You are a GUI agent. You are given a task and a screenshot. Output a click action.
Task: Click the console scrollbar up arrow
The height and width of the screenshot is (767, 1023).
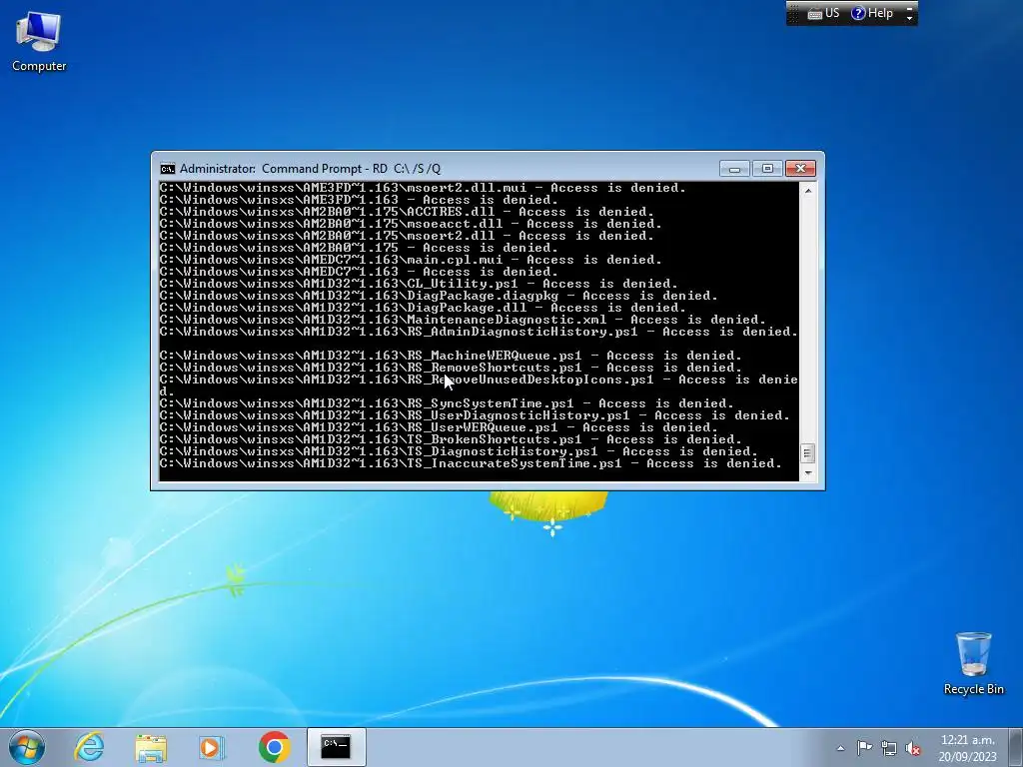tap(807, 191)
